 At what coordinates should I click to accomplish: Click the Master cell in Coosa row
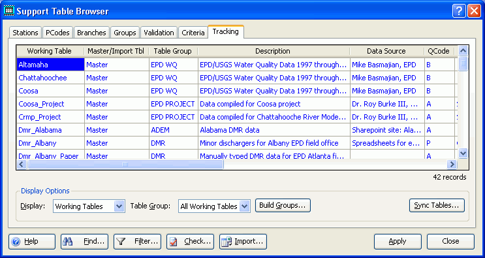[x=117, y=91]
